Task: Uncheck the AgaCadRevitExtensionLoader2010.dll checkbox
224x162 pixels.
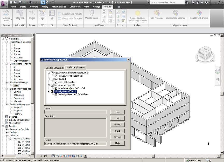Action: click(52, 73)
